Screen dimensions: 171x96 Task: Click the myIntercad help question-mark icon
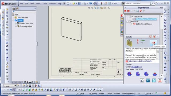(144, 11)
